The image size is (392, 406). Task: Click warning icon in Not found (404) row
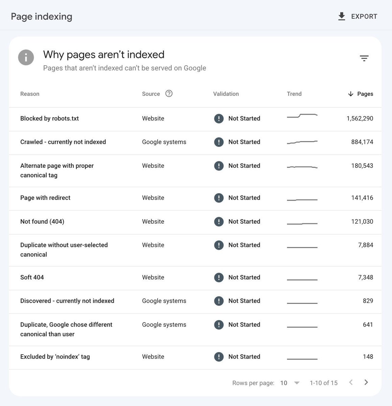pos(219,222)
